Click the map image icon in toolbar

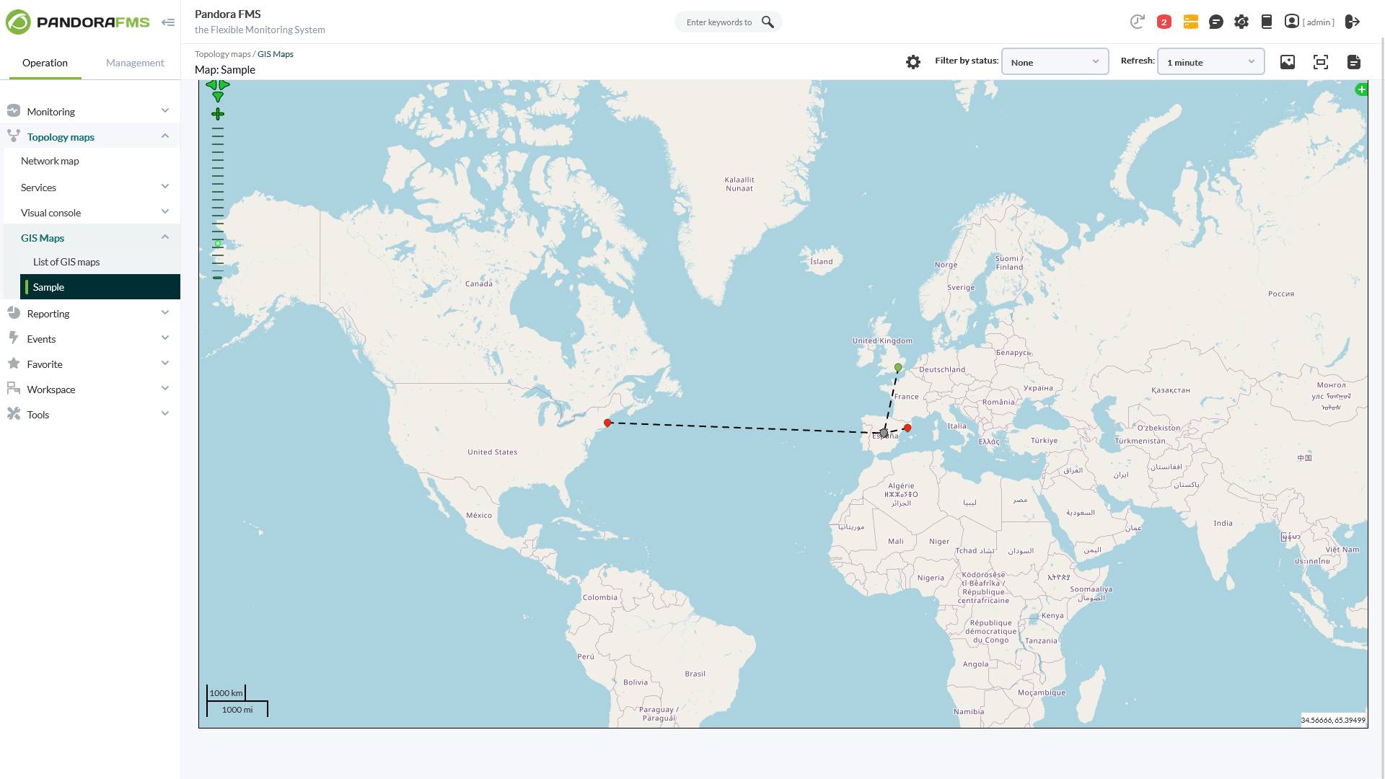1287,62
